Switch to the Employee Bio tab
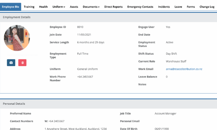The image size is (217, 130). click(x=10, y=7)
